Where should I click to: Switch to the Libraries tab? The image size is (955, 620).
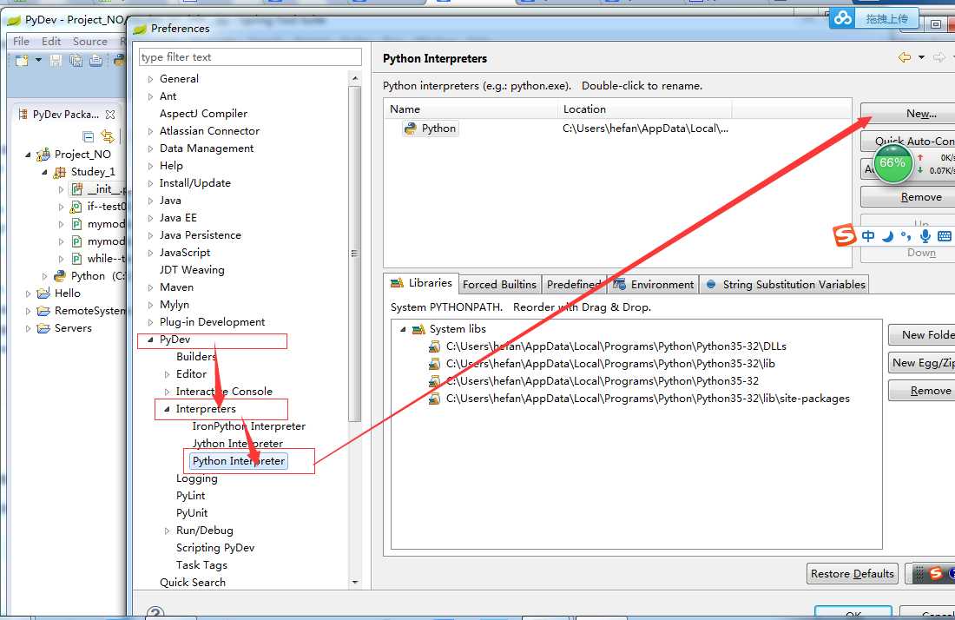pos(421,283)
